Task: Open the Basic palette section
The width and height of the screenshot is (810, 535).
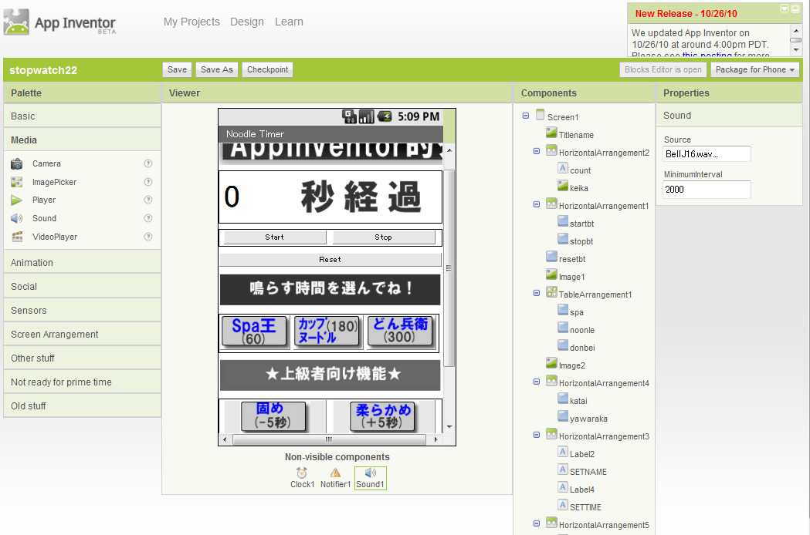Action: (82, 116)
